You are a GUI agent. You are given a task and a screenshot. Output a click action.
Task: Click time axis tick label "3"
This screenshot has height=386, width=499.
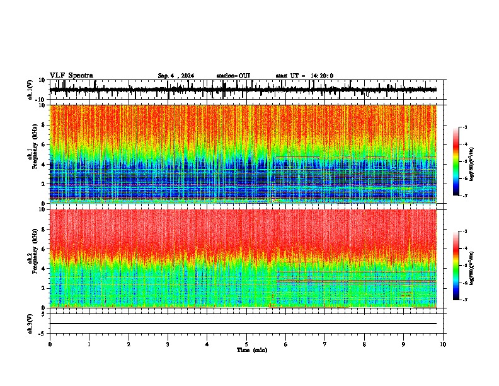168,344
